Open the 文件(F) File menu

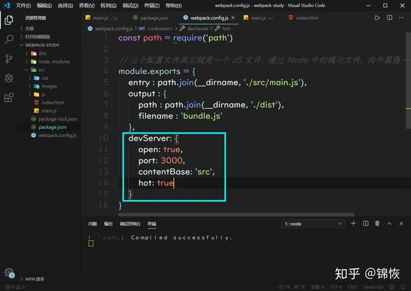23,5
